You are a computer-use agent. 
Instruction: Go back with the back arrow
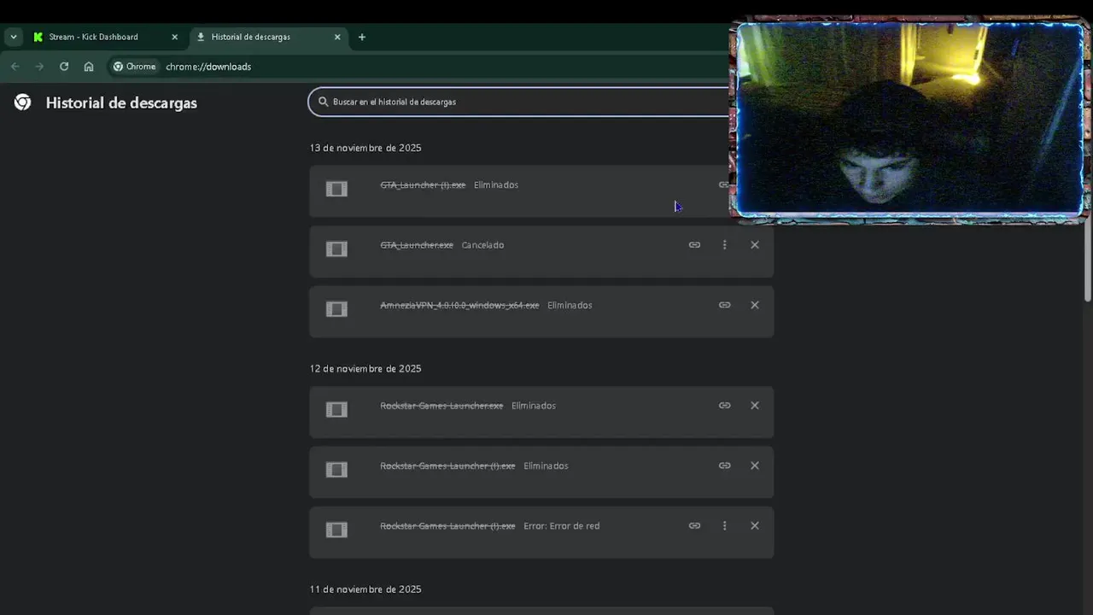(15, 67)
